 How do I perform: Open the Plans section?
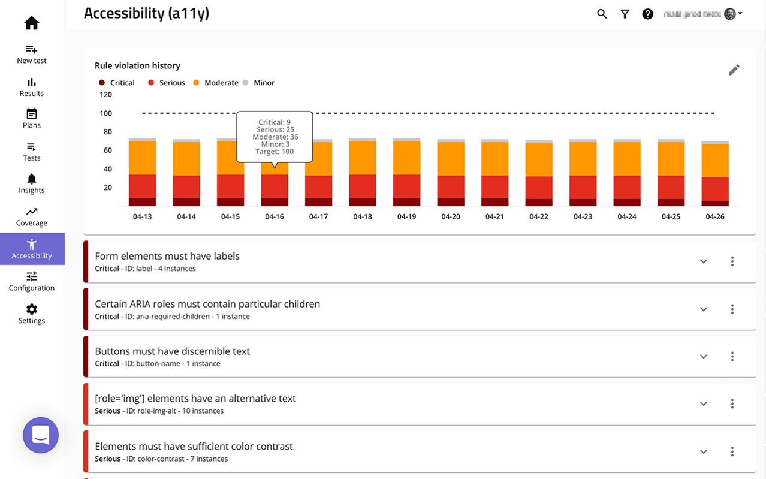[31, 119]
